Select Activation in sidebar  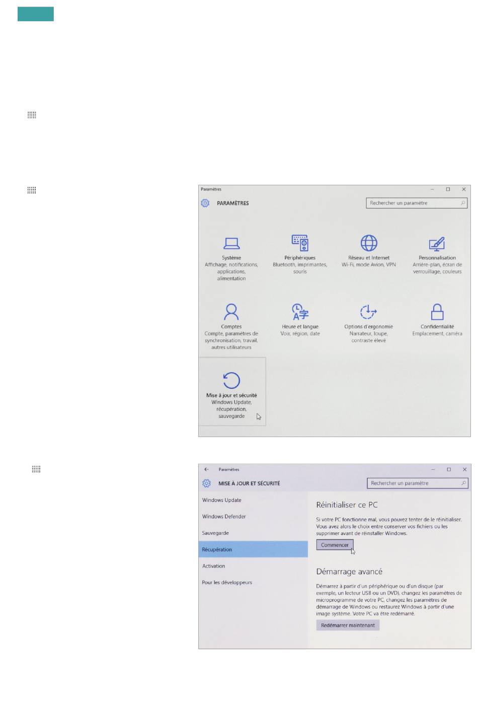pos(214,566)
